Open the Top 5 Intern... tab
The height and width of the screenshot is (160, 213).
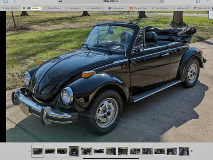pyautogui.click(x=160, y=8)
